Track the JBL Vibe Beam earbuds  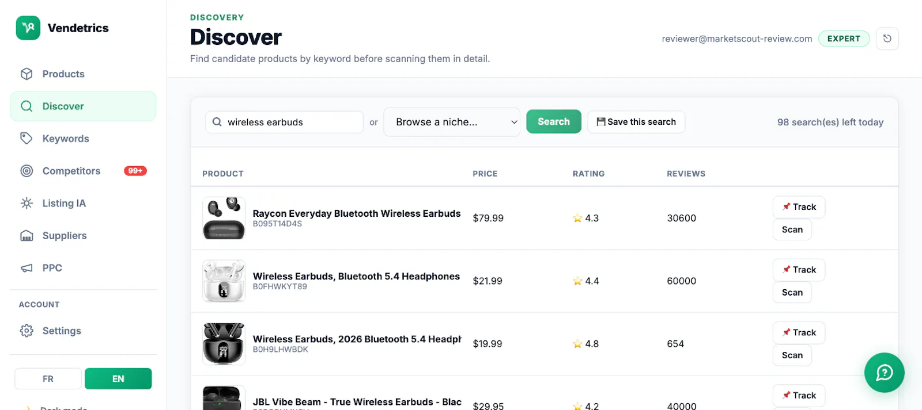tap(799, 395)
